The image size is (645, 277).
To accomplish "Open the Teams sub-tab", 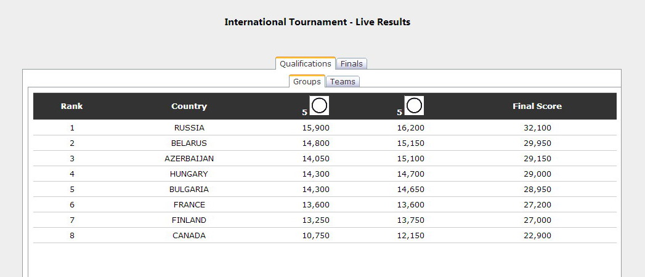I will click(x=343, y=81).
